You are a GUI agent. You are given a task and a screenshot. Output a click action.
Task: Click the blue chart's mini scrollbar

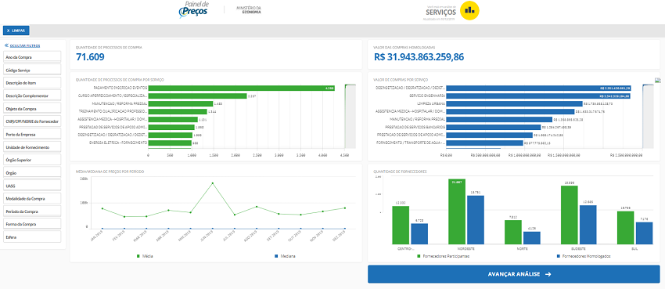pyautogui.click(x=649, y=115)
